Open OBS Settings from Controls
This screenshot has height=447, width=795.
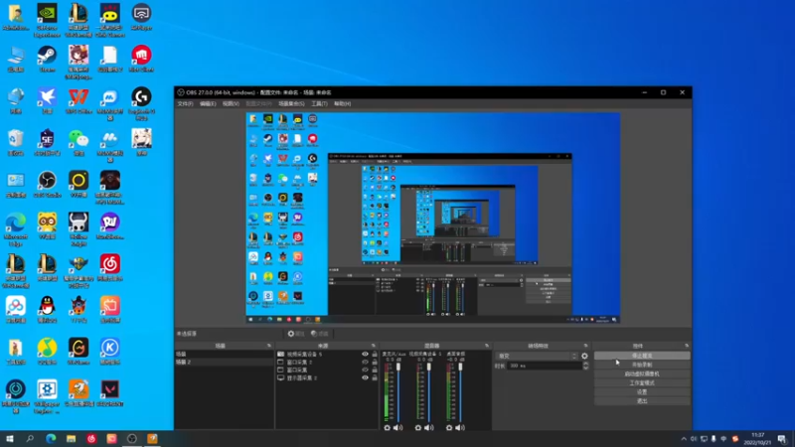click(x=642, y=392)
